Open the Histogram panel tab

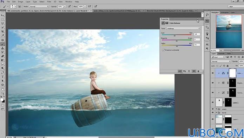pos(225,12)
